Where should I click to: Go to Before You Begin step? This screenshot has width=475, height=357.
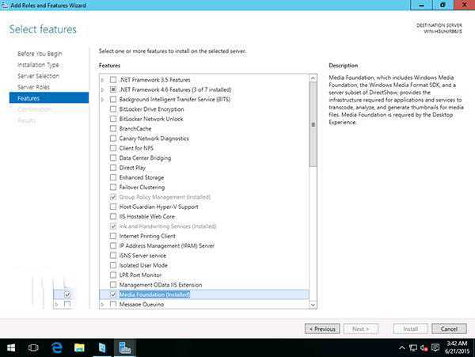tap(40, 54)
